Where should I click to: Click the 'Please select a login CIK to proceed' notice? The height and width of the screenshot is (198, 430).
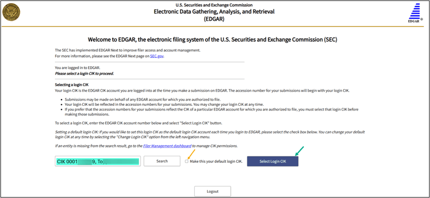84,74
